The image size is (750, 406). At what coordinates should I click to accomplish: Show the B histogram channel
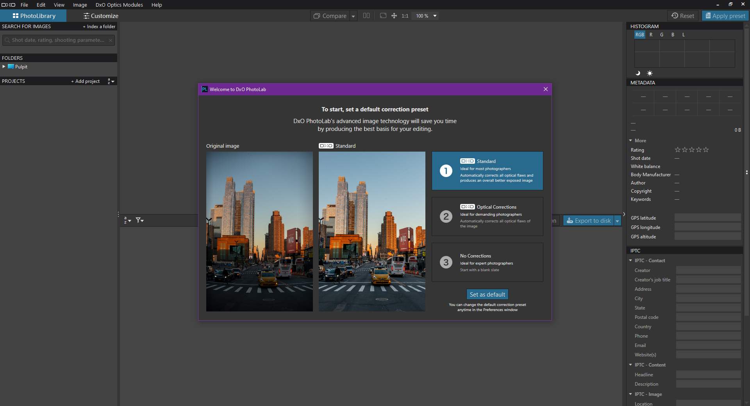(673, 35)
